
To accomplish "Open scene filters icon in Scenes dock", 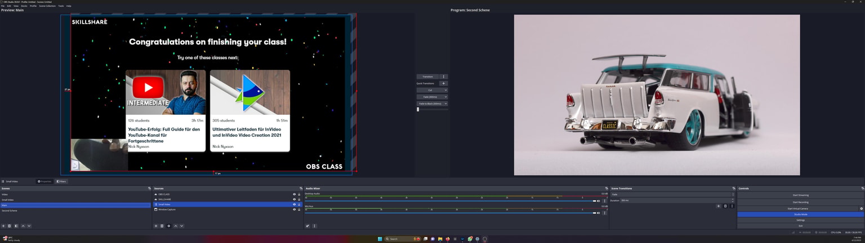I will 16,226.
